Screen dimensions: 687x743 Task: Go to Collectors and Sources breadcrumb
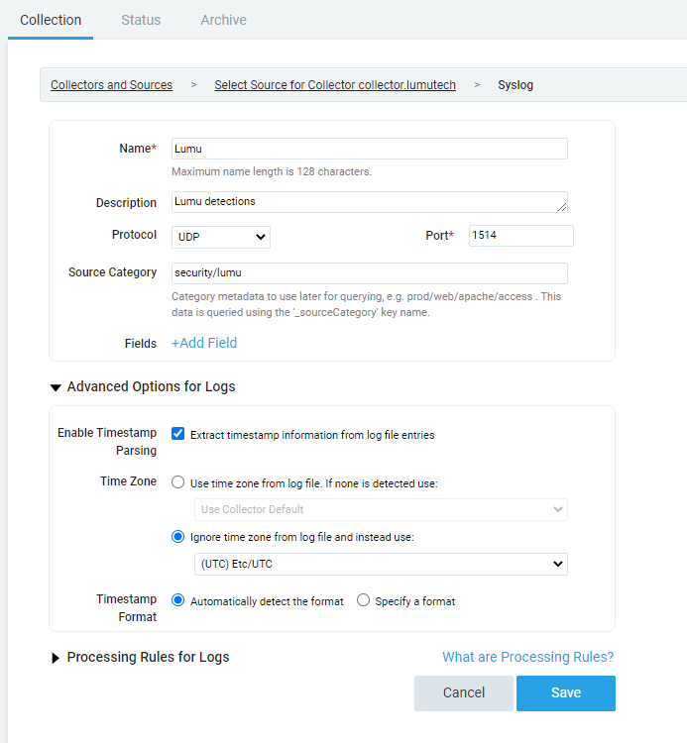coord(111,85)
